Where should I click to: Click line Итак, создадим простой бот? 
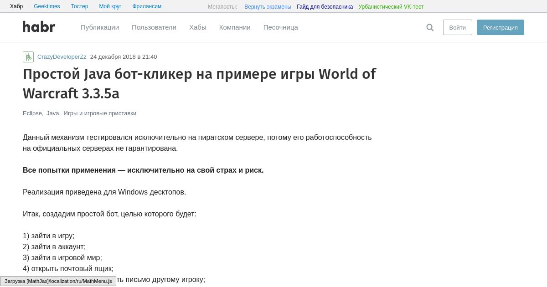click(x=109, y=214)
